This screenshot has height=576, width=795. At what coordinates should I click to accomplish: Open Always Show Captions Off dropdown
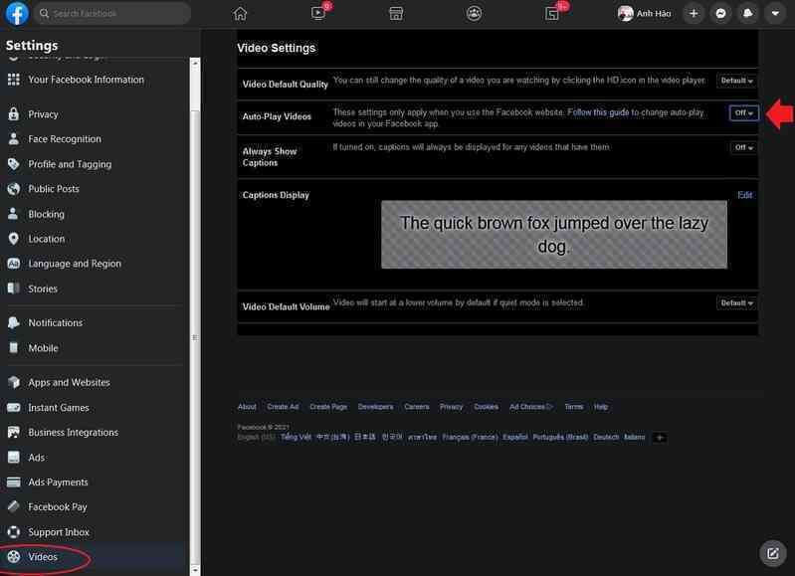[x=744, y=147]
